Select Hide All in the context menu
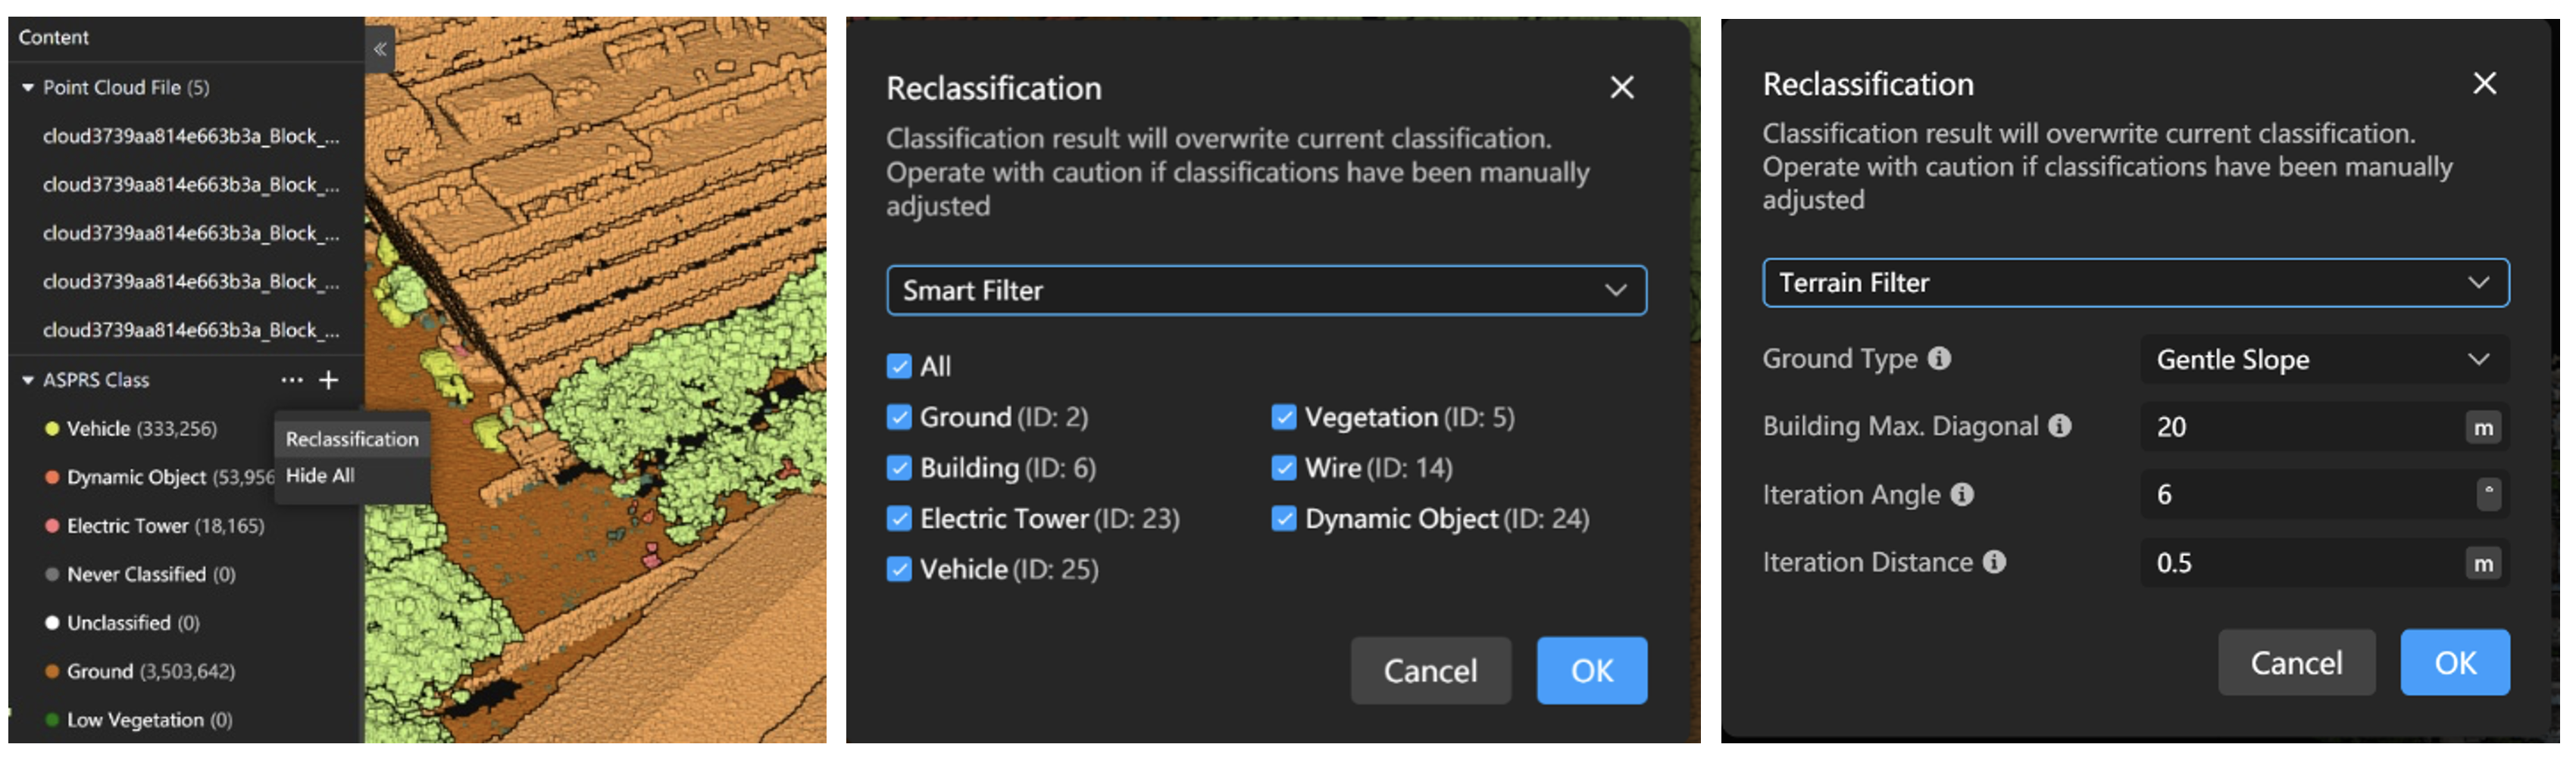This screenshot has width=2576, height=766. pos(320,476)
